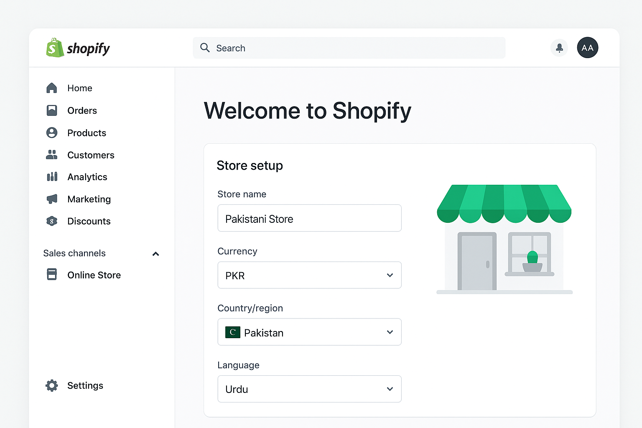Click the Welcome to Shopify heading
The image size is (642, 428).
(x=308, y=111)
